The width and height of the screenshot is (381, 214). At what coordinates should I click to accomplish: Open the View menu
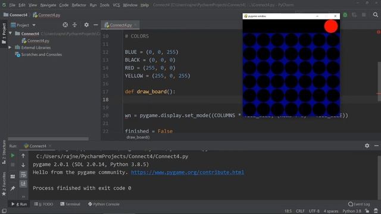33,5
